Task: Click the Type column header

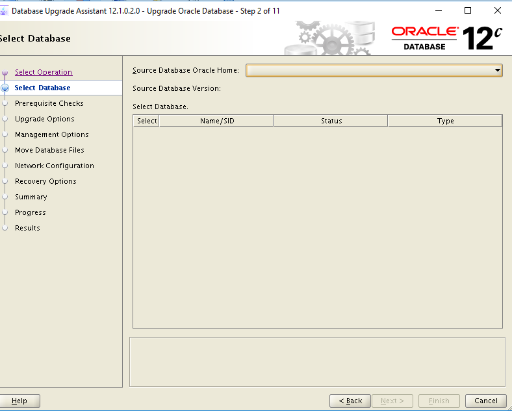Action: [445, 121]
